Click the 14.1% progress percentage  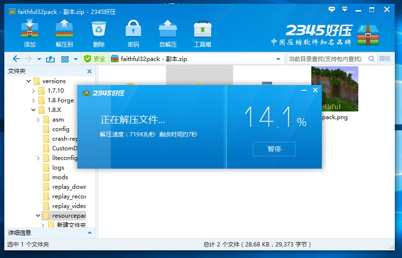pos(276,117)
